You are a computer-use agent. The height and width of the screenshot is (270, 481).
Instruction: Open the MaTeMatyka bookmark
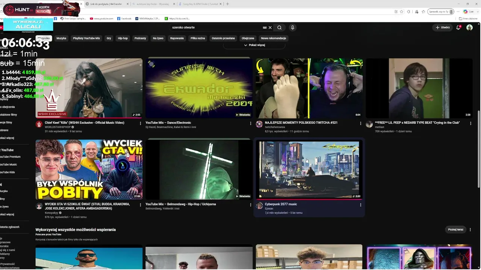148,18
